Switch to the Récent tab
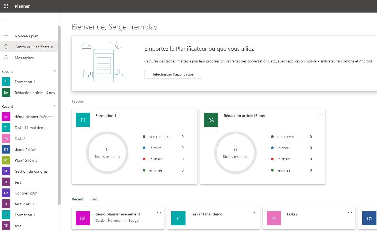377x231 pixels. [x=78, y=199]
